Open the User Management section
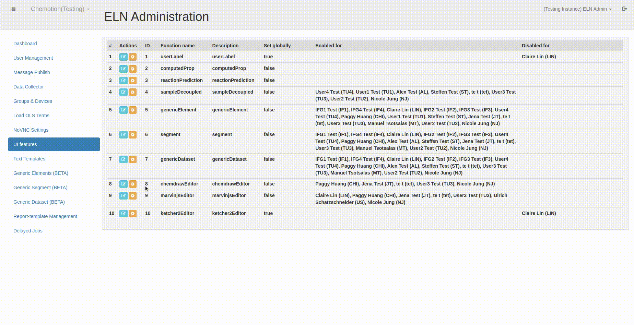 [33, 58]
